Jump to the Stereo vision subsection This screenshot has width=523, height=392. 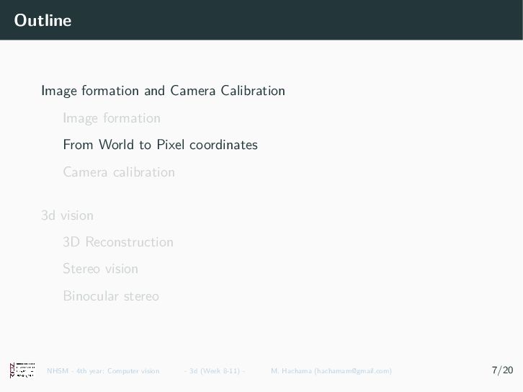[x=100, y=269]
